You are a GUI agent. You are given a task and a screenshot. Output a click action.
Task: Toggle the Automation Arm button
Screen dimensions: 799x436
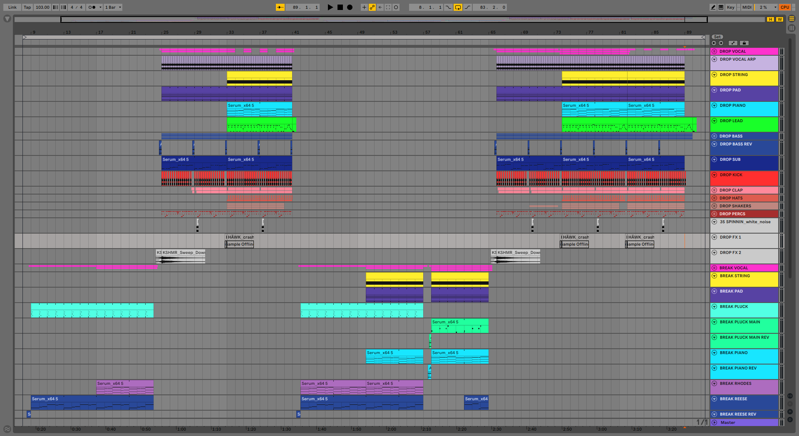(x=372, y=7)
